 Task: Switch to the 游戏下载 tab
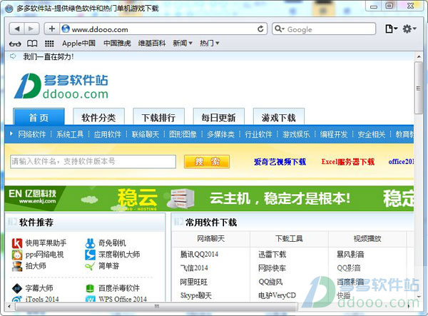point(279,117)
